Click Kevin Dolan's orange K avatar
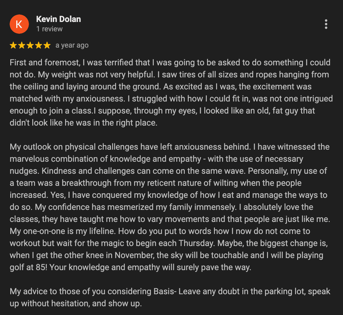 (x=19, y=24)
